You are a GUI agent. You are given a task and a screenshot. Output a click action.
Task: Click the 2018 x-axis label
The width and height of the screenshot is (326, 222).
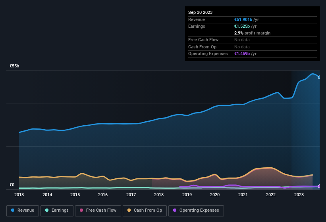coord(159,195)
